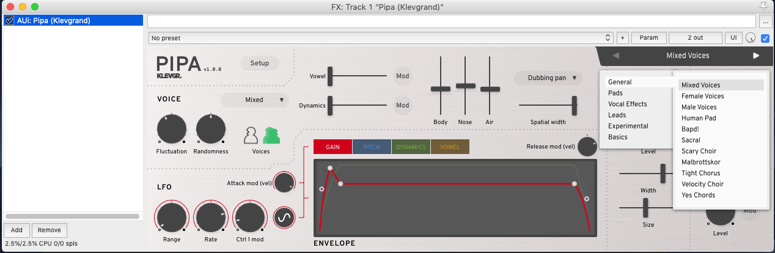The image size is (775, 253).
Task: Click the next preset right arrow
Action: point(757,56)
